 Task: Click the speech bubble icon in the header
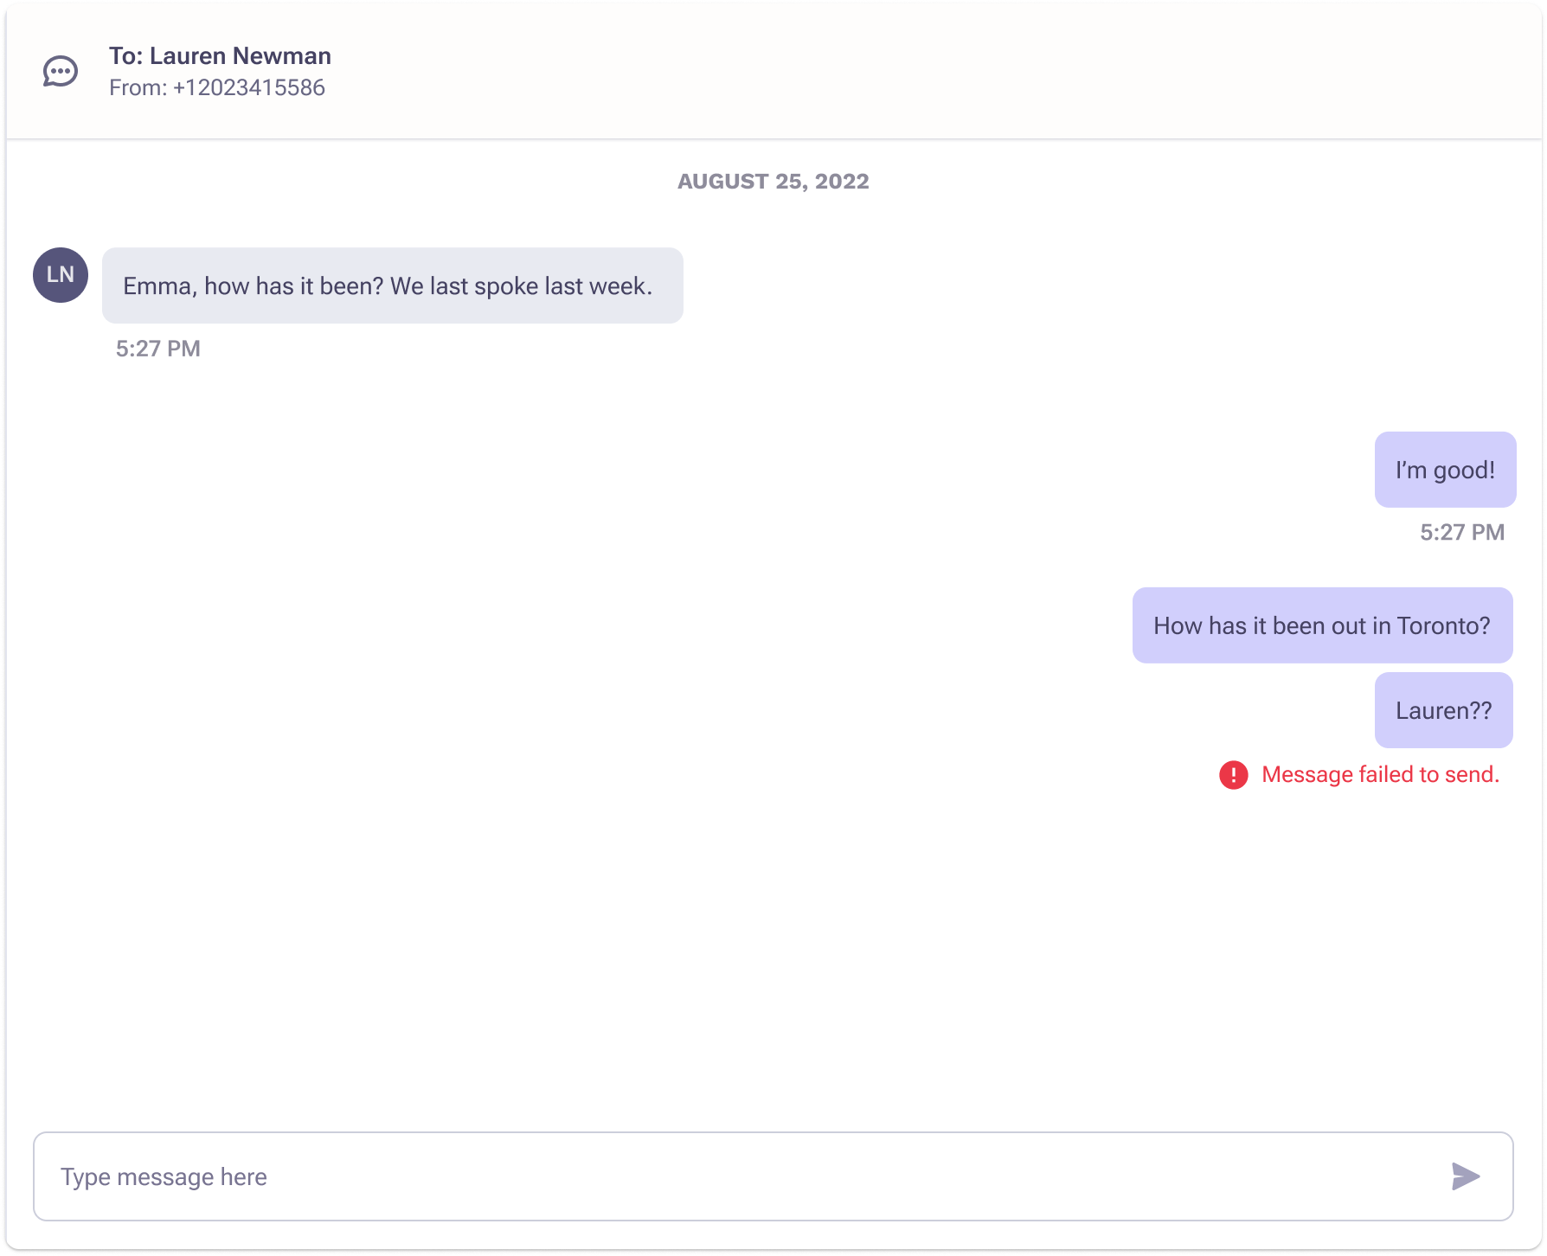pos(60,73)
